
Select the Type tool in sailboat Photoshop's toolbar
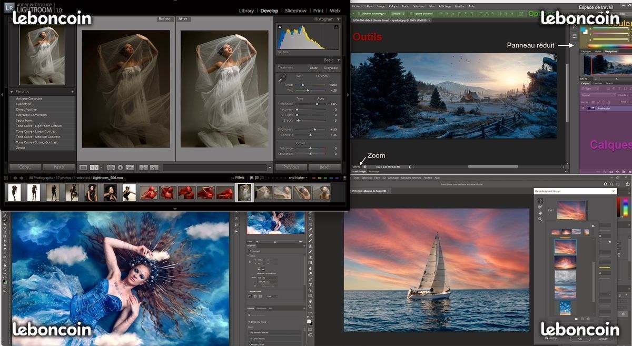[311, 285]
